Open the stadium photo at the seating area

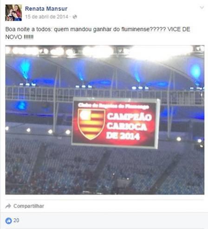tap(105, 171)
